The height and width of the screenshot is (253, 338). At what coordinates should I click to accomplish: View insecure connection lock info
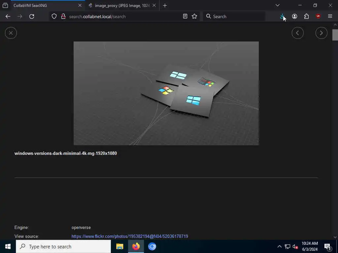click(x=63, y=16)
